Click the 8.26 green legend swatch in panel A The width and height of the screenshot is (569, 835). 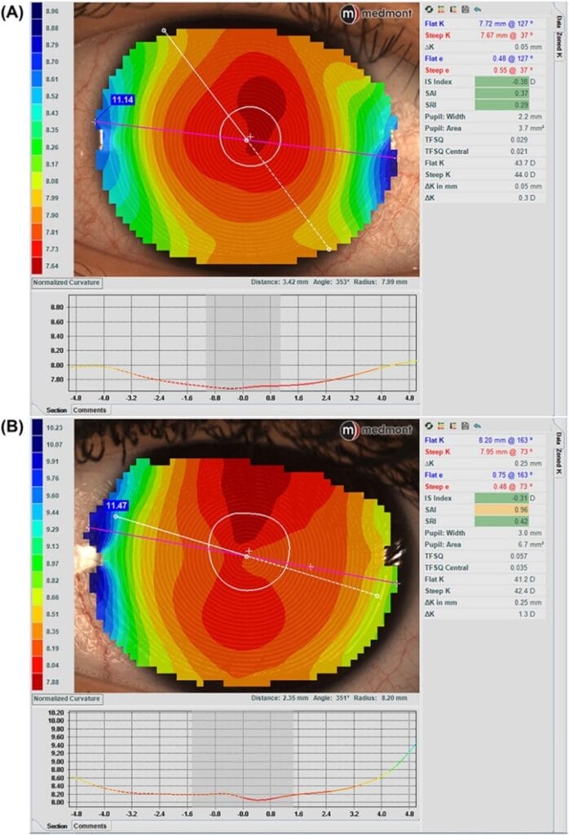click(x=37, y=147)
